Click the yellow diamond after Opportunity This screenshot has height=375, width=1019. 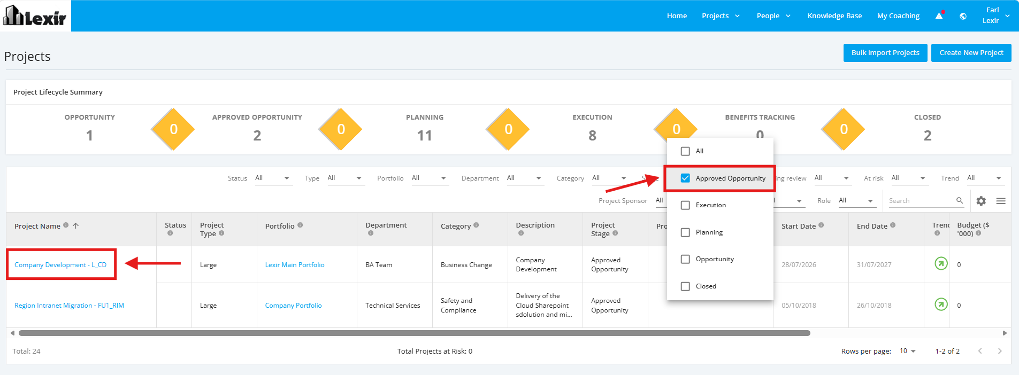pos(173,129)
